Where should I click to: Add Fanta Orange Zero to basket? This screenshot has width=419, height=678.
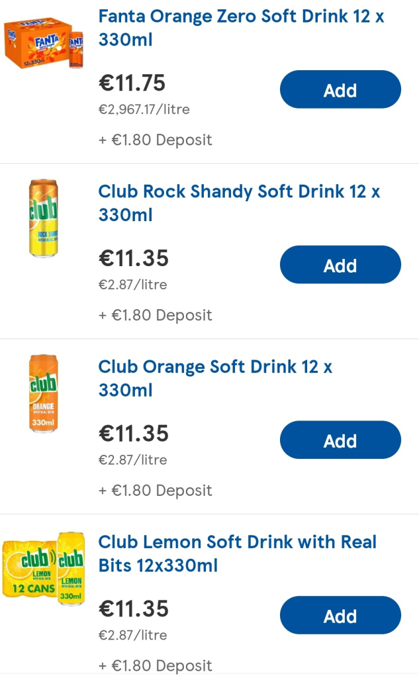(x=340, y=89)
